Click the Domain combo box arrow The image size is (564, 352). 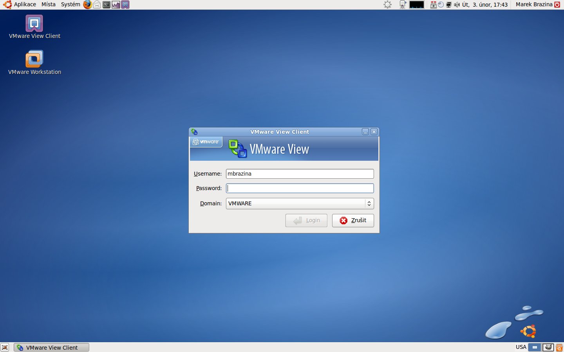tap(369, 203)
